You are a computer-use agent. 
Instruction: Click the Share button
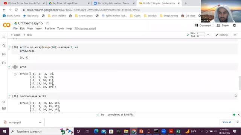point(223,25)
